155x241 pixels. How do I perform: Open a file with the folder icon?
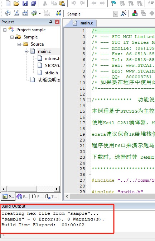click(16, 3)
